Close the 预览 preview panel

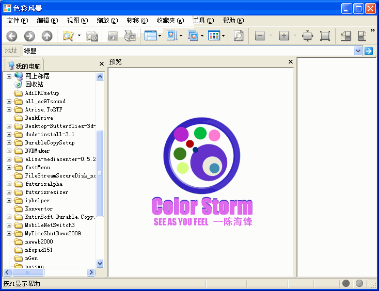291,62
